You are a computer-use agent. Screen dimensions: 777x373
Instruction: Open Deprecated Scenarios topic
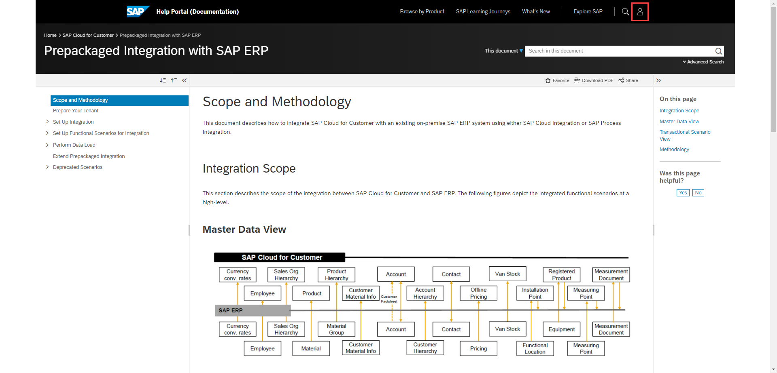click(77, 167)
